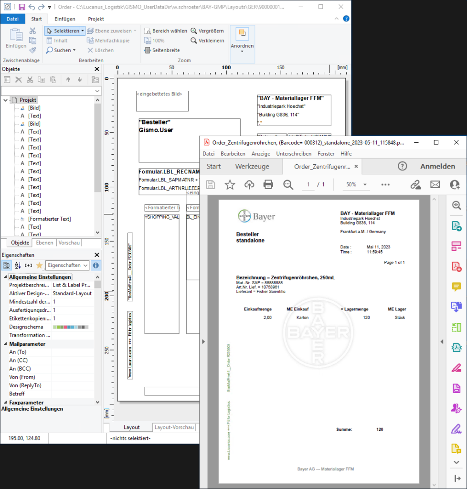Click the upload to cloud icon
This screenshot has width=467, height=489.
[249, 185]
